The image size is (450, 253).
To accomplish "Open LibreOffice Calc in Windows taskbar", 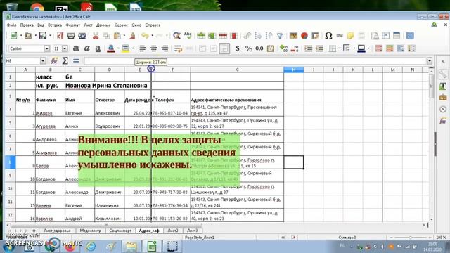I will (152, 247).
